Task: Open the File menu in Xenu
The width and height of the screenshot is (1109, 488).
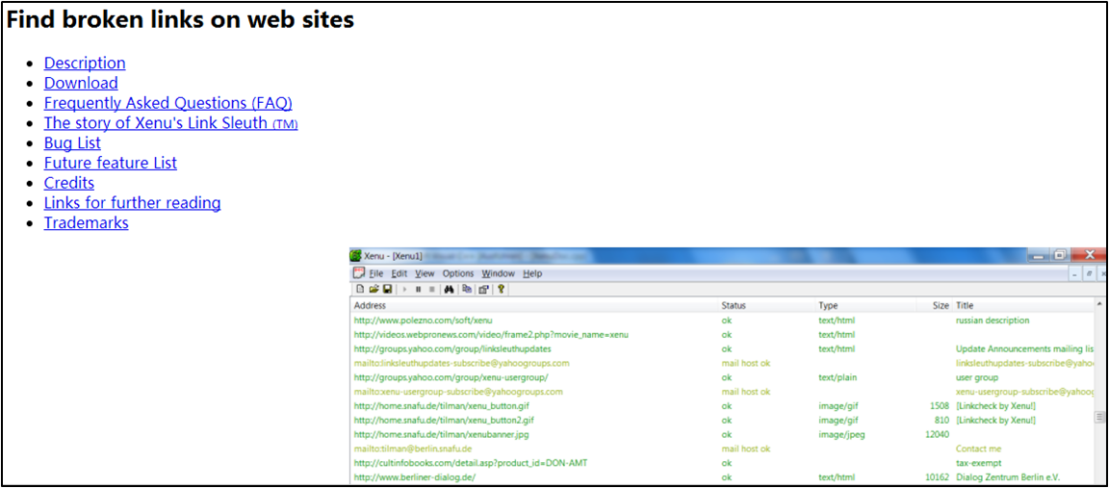Action: click(376, 273)
